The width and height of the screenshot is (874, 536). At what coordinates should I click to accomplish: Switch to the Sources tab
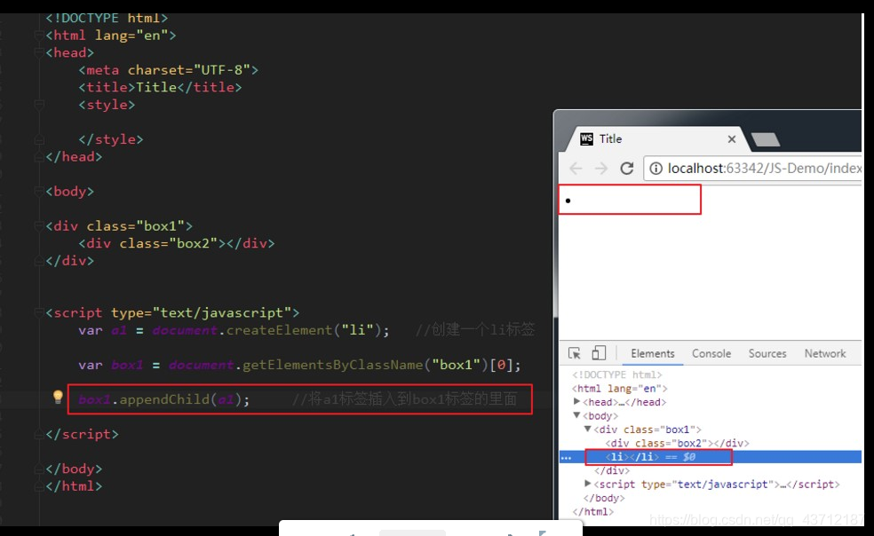click(767, 353)
